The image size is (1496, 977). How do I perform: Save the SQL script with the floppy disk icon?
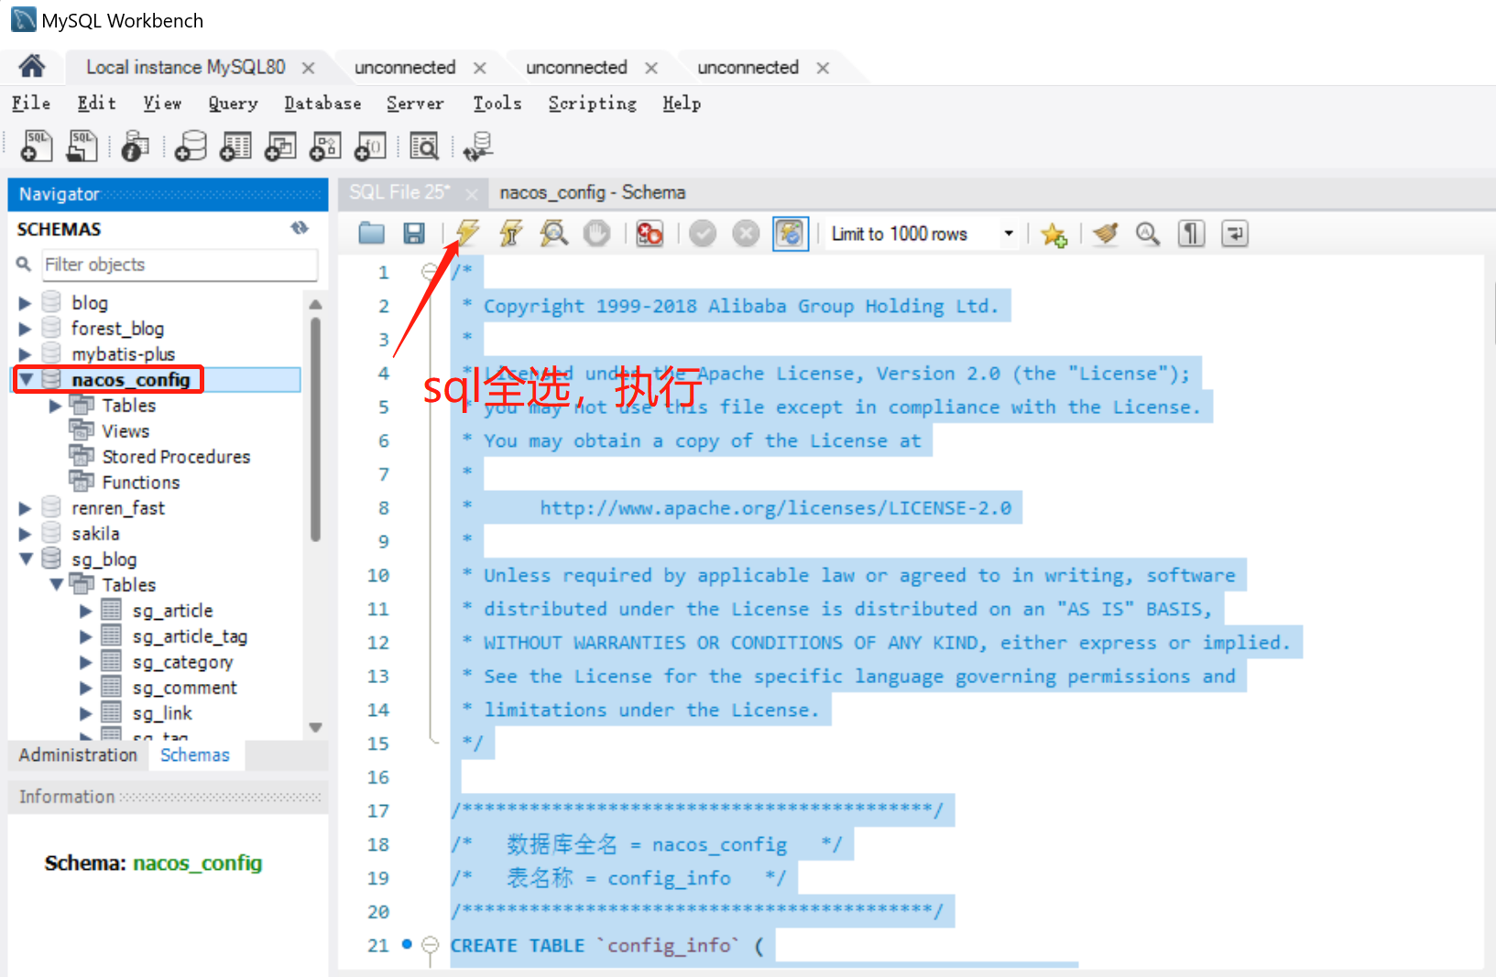(414, 233)
